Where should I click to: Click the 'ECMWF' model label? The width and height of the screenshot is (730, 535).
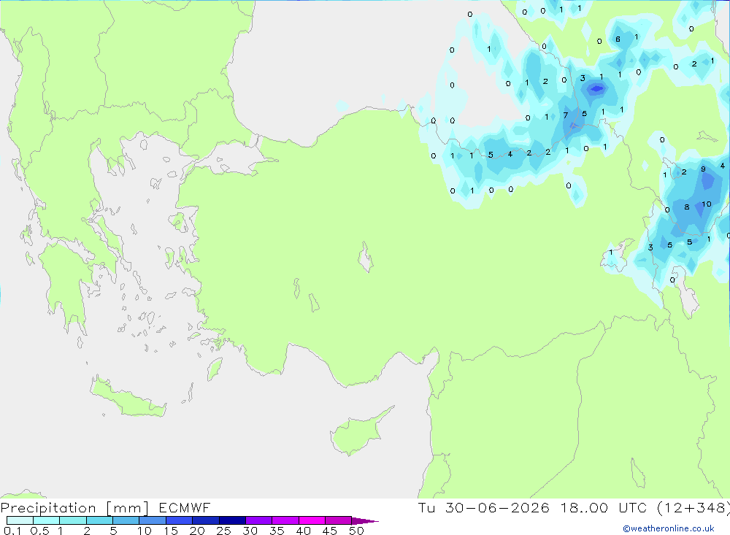(185, 508)
